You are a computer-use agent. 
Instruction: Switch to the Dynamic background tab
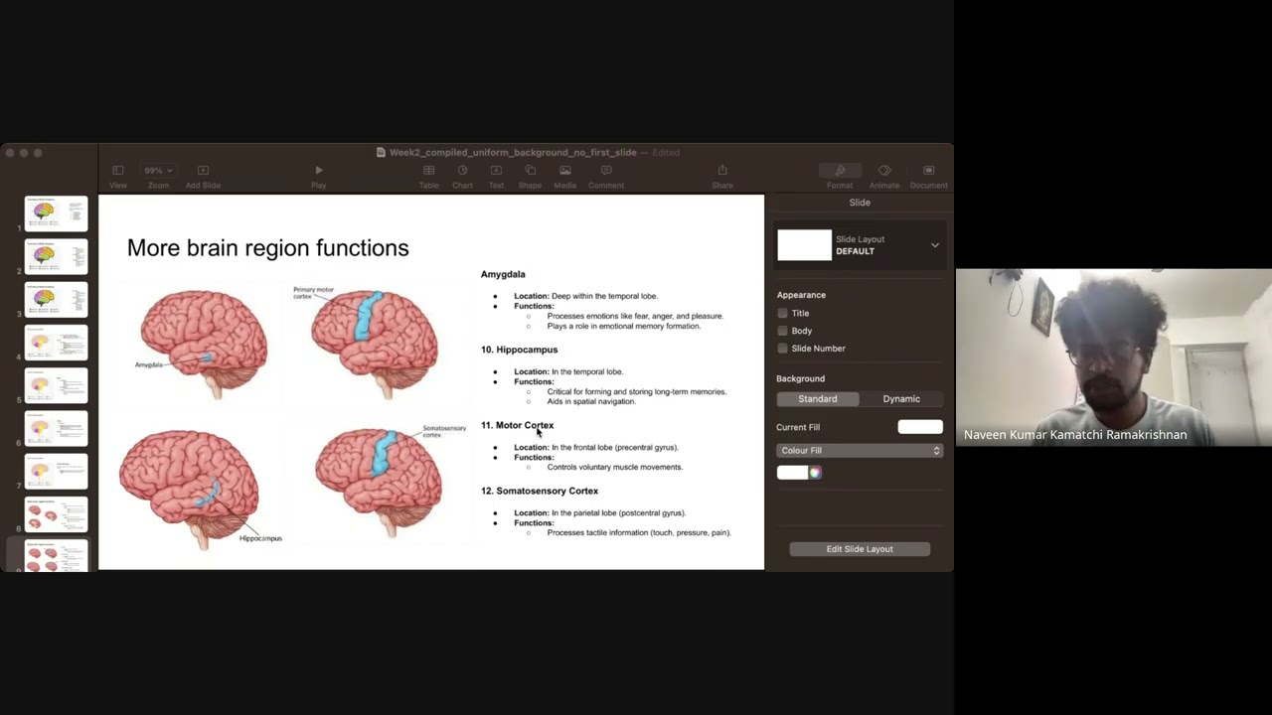[901, 398]
